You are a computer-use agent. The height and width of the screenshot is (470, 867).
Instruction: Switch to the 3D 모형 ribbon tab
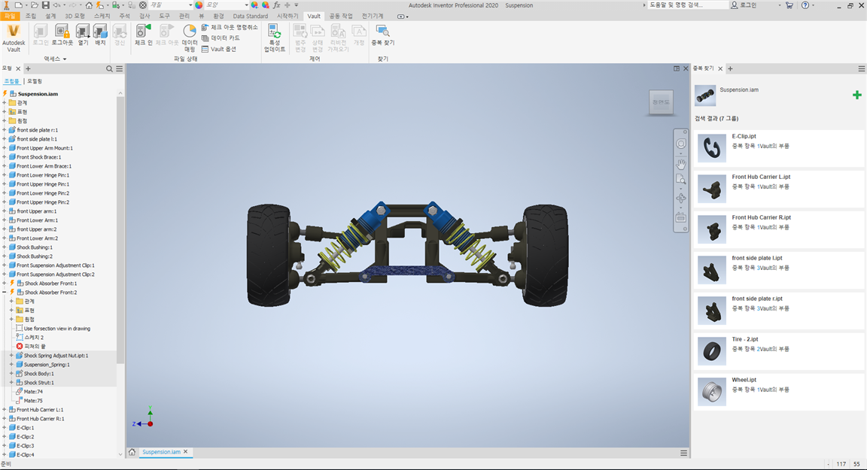coord(75,16)
